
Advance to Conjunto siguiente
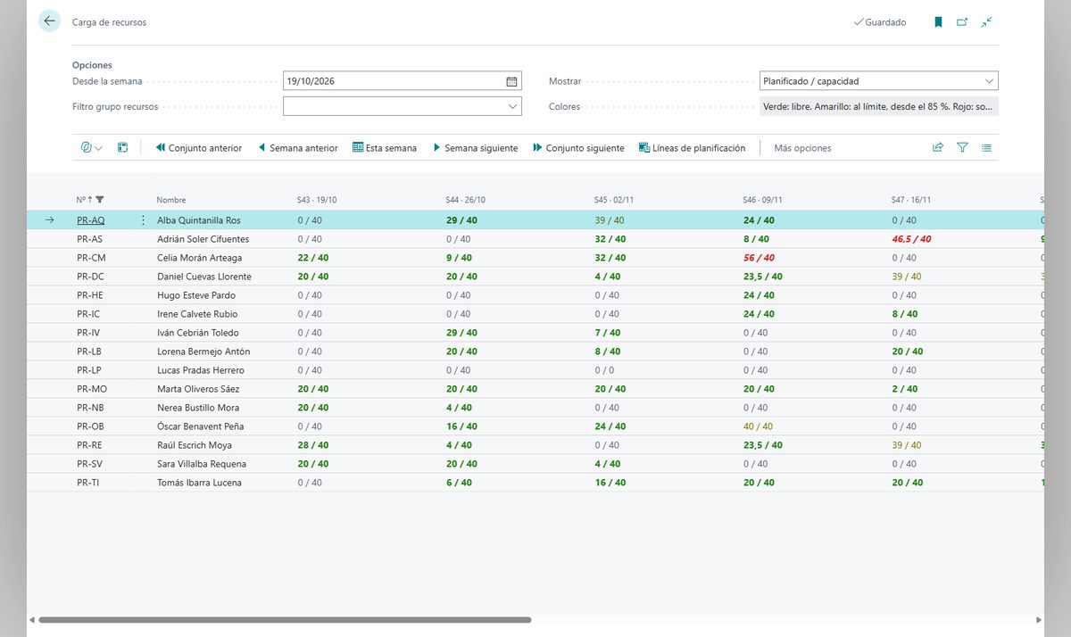click(578, 148)
